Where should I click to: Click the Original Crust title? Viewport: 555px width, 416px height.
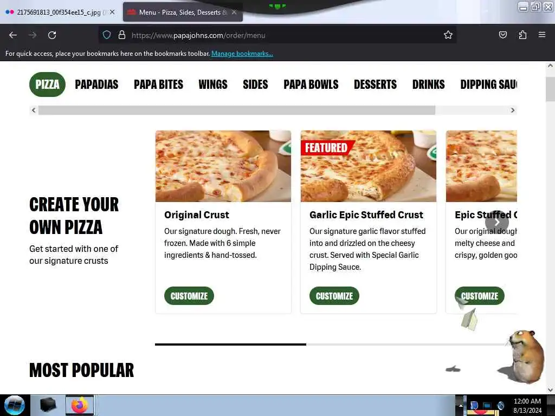(196, 214)
